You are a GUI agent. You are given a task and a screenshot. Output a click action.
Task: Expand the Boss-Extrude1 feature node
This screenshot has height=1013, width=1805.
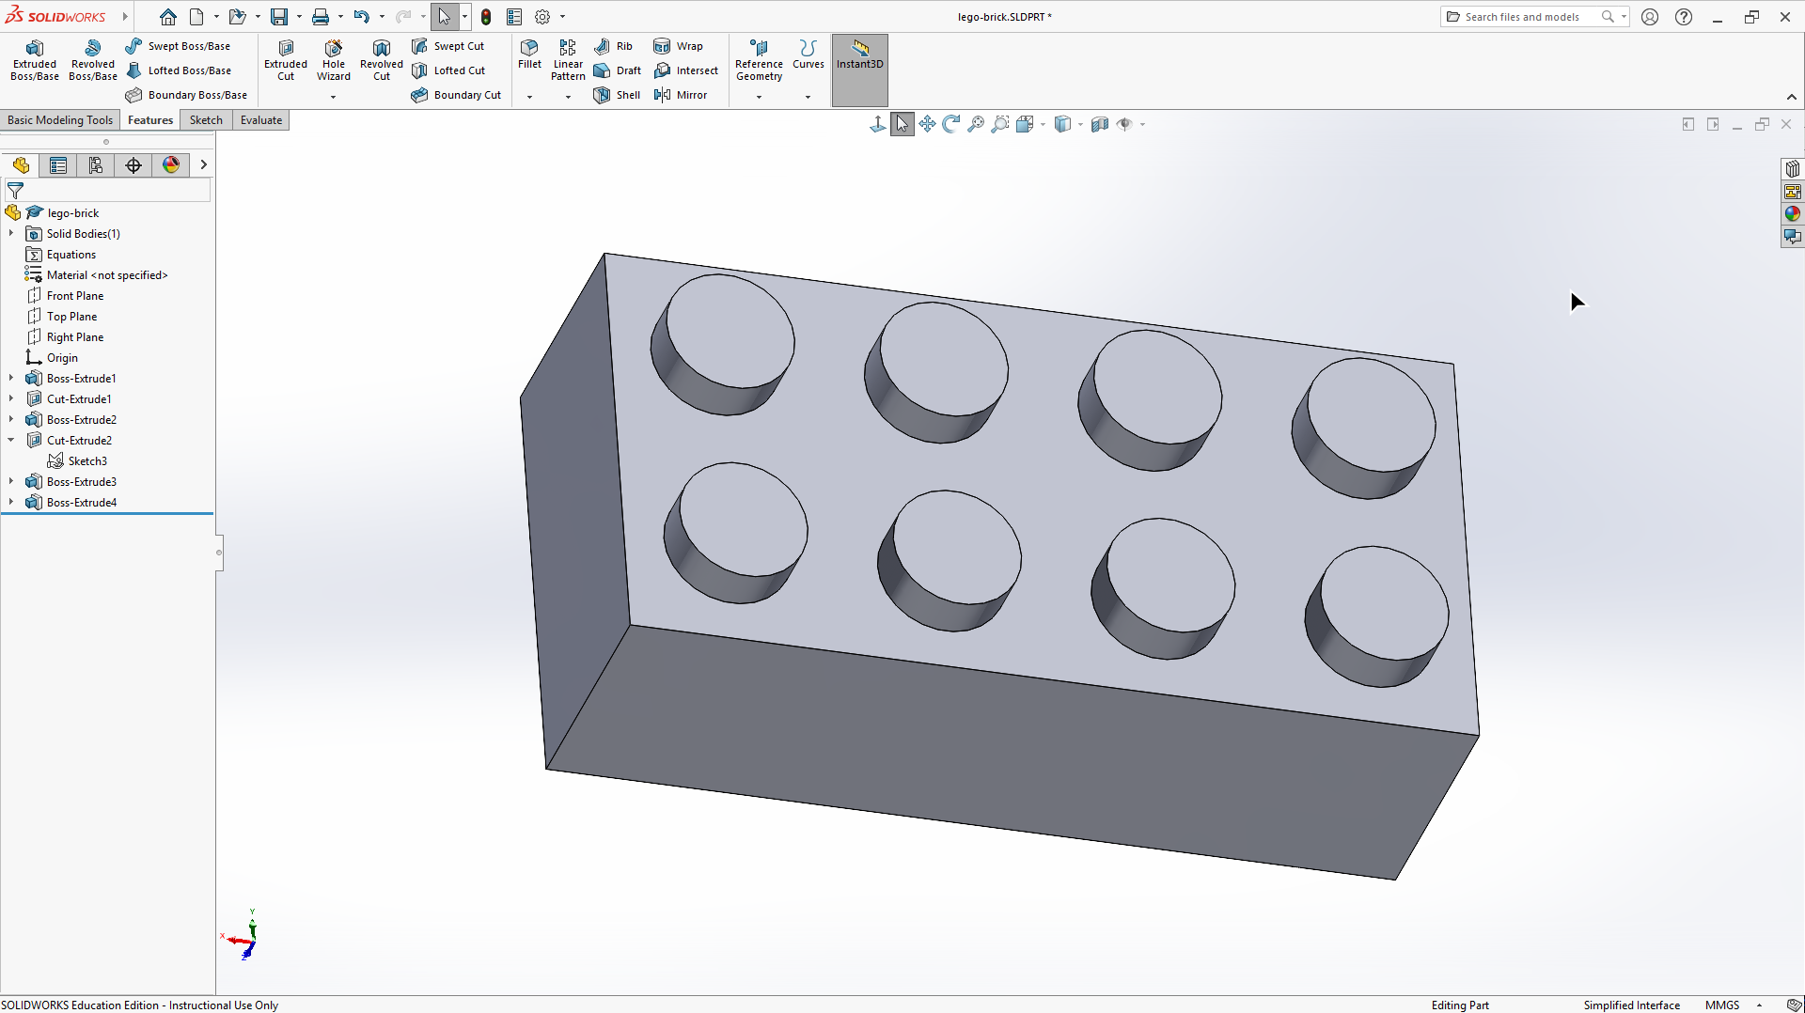coord(11,379)
